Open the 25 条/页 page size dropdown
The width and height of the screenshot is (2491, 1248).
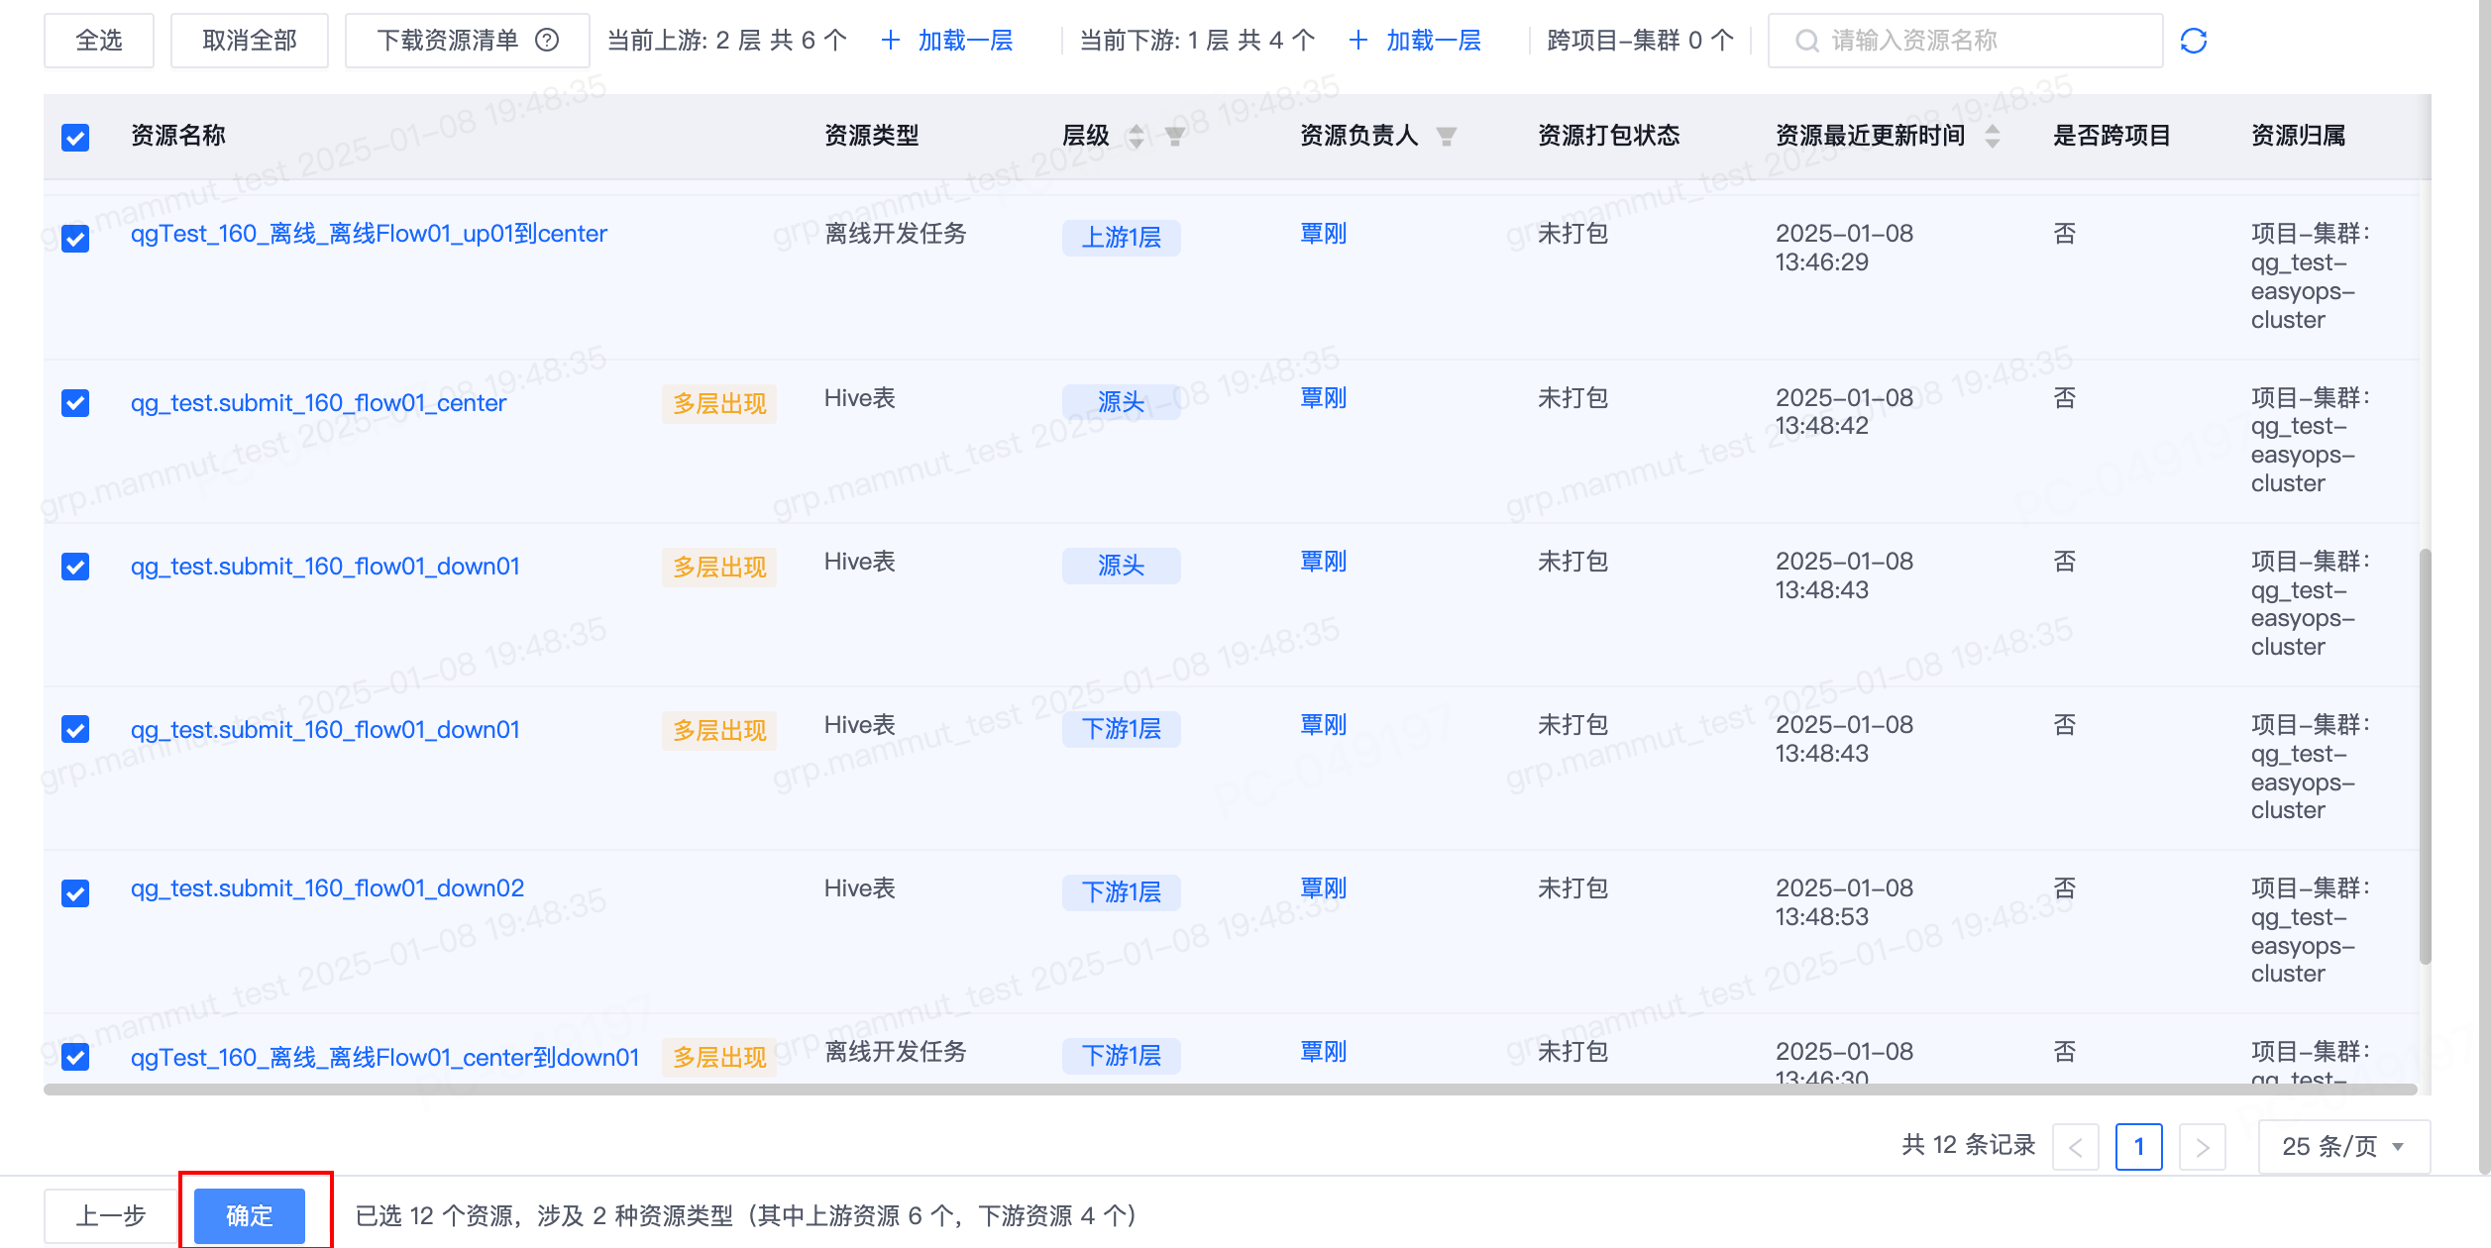pos(2342,1147)
